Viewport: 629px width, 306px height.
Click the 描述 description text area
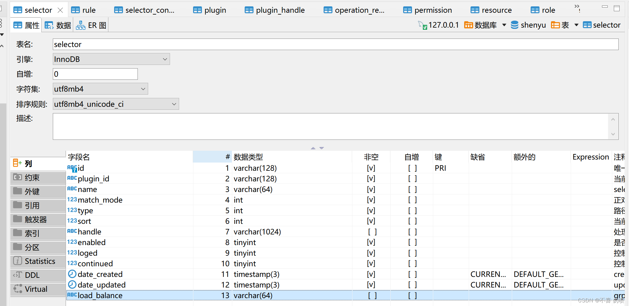[x=331, y=126]
